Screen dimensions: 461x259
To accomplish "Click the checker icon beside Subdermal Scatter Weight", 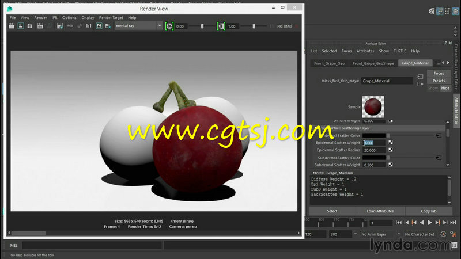I will coord(391,165).
